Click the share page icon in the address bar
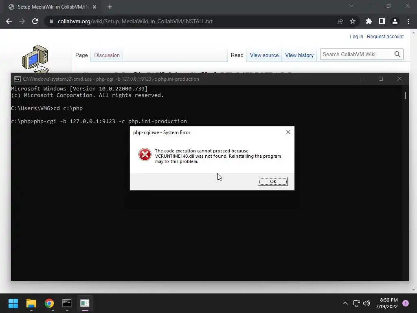 tap(339, 21)
